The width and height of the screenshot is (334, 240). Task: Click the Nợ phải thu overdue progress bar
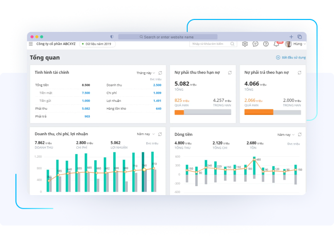tap(179, 112)
